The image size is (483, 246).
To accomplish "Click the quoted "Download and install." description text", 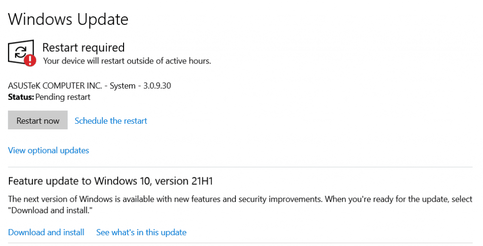I will pyautogui.click(x=50, y=210).
